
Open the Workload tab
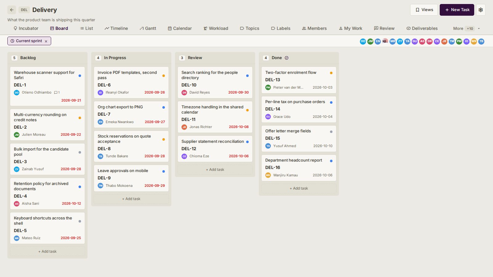point(216,28)
